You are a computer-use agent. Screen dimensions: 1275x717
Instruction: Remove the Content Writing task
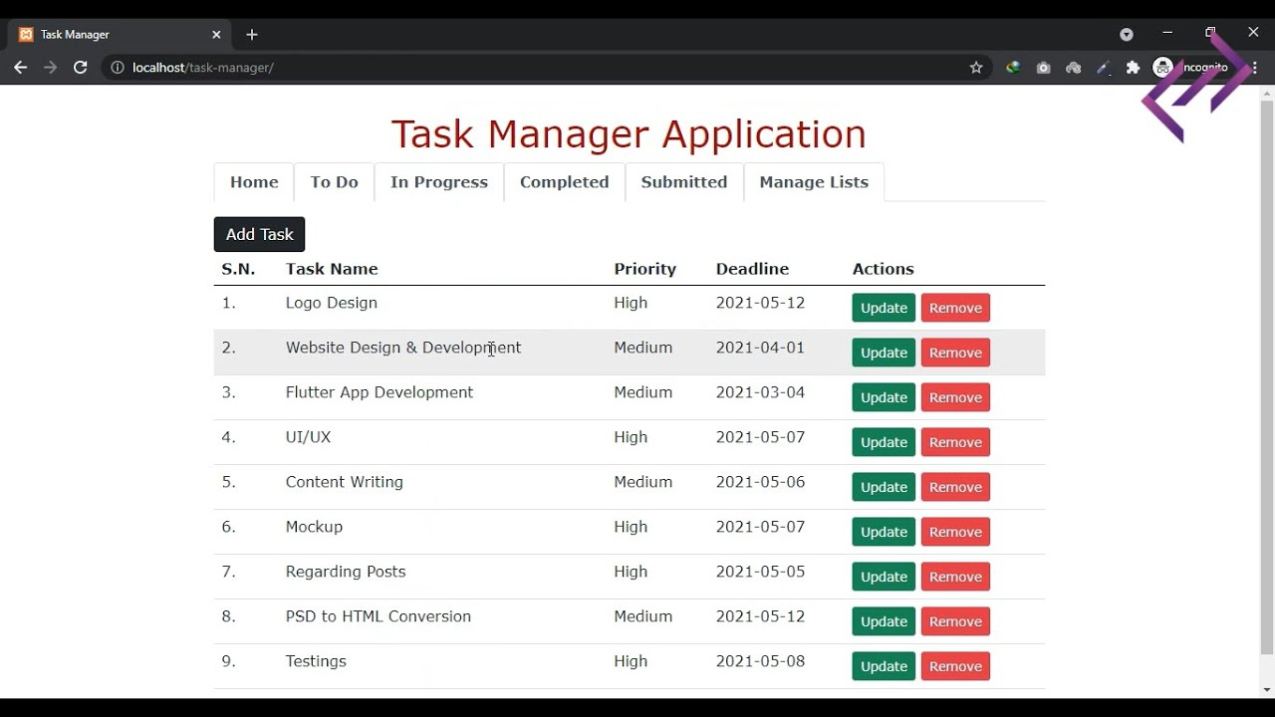pos(955,487)
